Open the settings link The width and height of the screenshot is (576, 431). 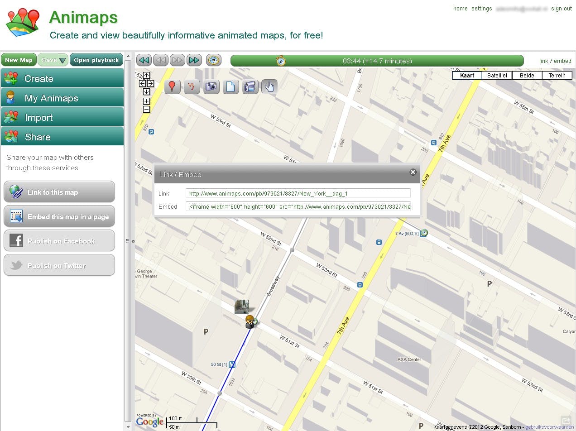coord(481,9)
